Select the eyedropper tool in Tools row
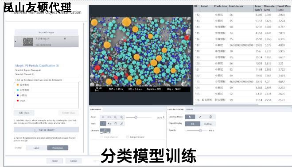The height and width of the screenshot is (167, 292). [x=121, y=124]
